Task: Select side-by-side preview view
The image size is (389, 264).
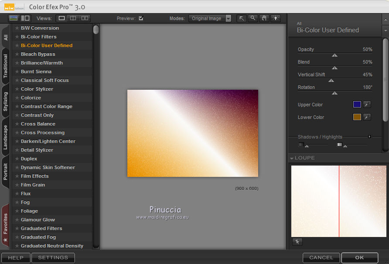Action: click(85, 18)
